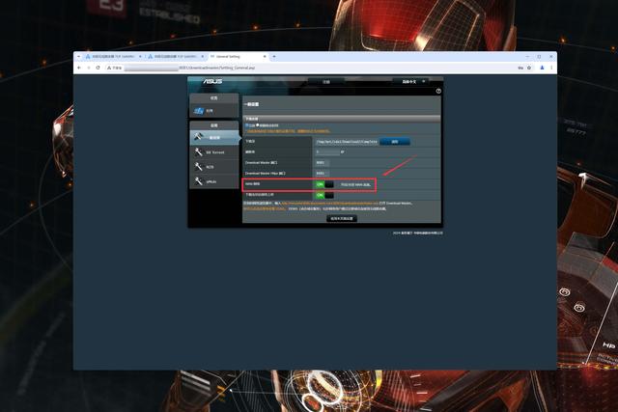
Task: Click the orange DDNS settings link at bottom
Action: pyautogui.click(x=265, y=208)
